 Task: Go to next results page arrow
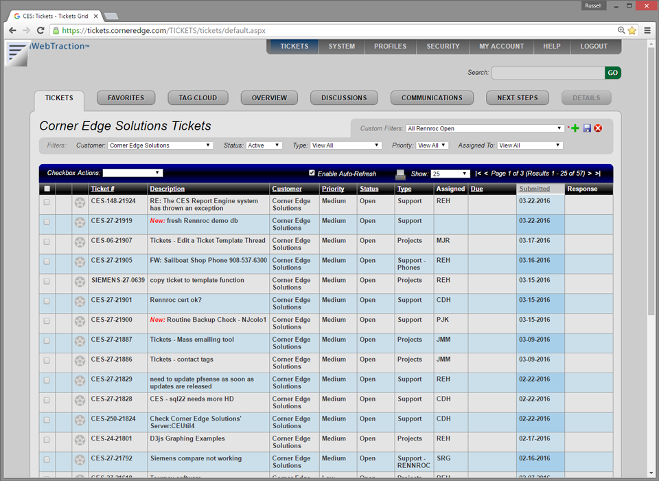click(x=590, y=174)
